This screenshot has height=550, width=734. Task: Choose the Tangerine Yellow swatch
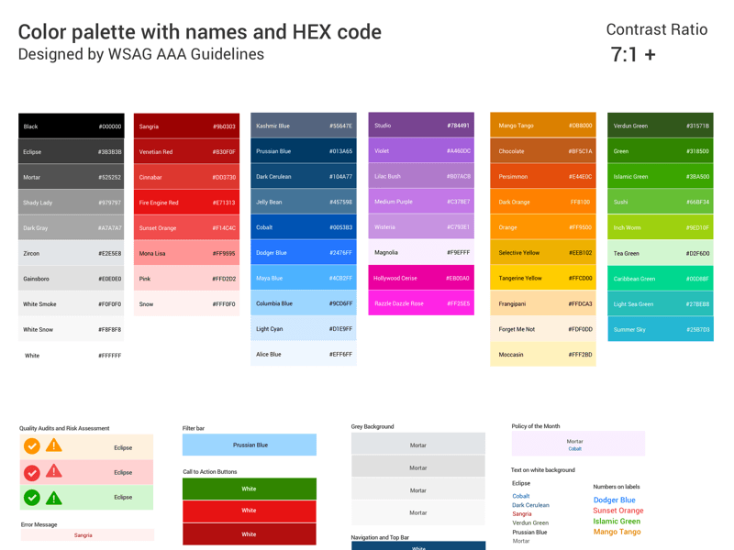point(543,278)
